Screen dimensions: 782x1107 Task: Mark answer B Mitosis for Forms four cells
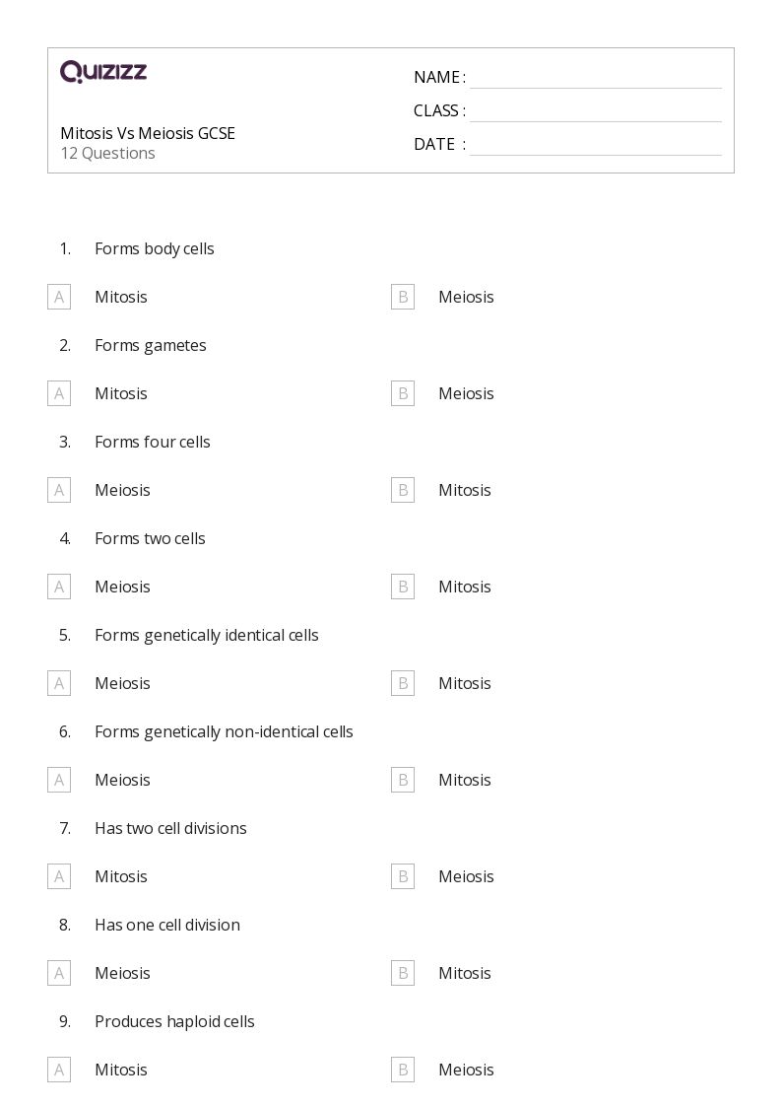403,490
